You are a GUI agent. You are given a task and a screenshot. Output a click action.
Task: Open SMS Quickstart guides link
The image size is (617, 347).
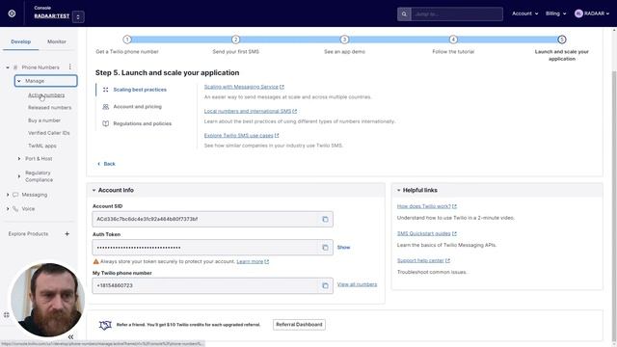point(427,233)
